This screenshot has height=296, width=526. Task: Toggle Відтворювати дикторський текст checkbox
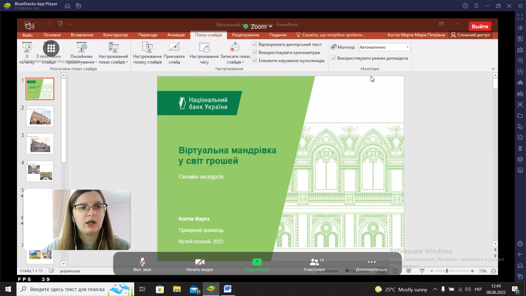(x=255, y=44)
